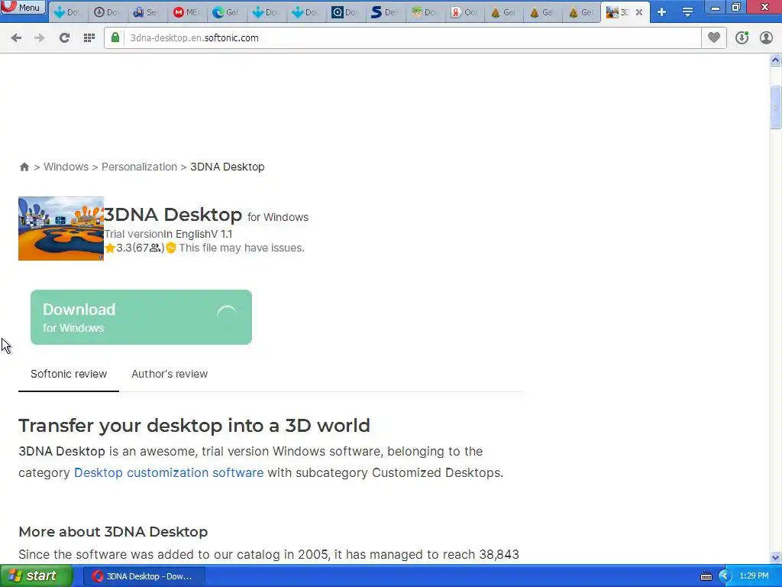The width and height of the screenshot is (782, 587).
Task: Click the users count icon by 67
Action: click(155, 248)
